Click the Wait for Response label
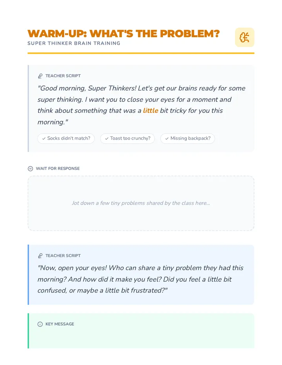The width and height of the screenshot is (282, 365). 58,168
